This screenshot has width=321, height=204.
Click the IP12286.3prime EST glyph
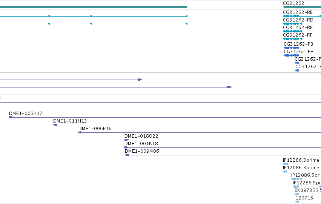[x=286, y=164]
